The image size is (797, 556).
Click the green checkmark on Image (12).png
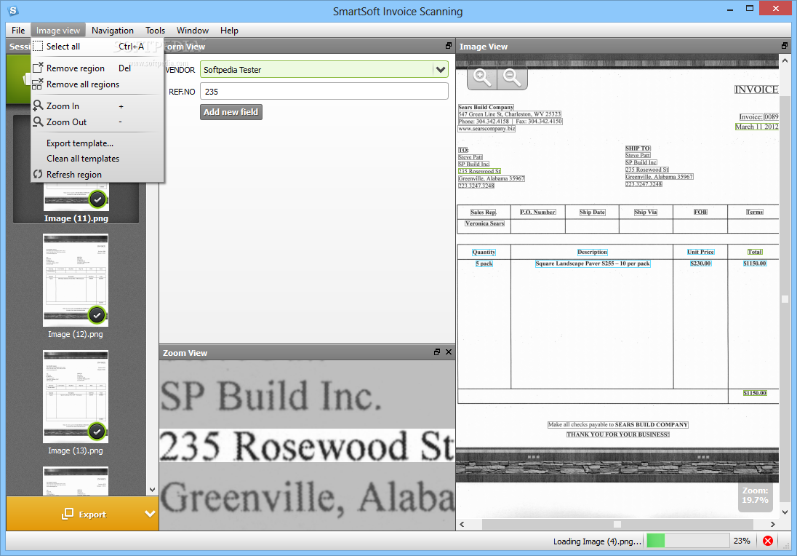[97, 315]
